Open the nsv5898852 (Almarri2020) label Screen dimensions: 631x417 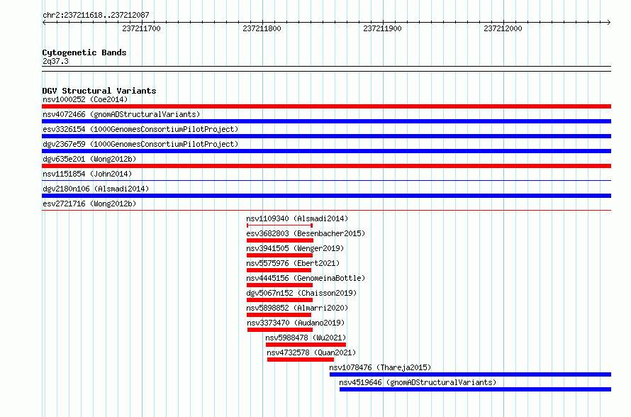pyautogui.click(x=297, y=308)
